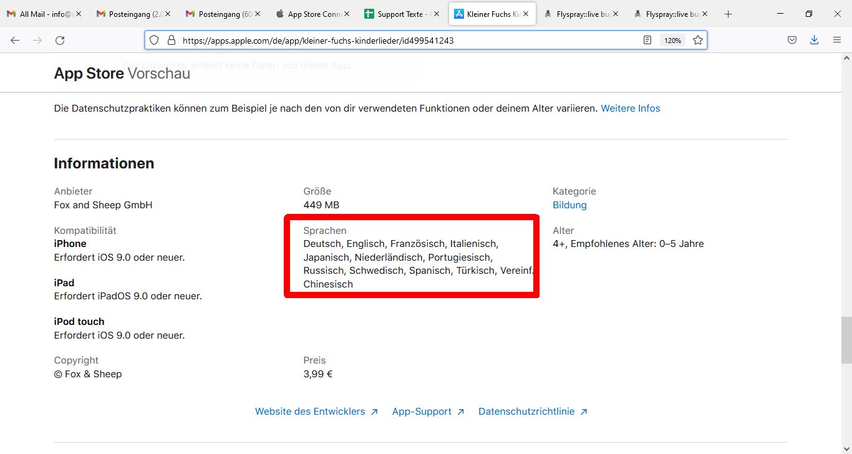This screenshot has height=454, width=852.
Task: Click the price 3,99 €
Action: pyautogui.click(x=318, y=374)
